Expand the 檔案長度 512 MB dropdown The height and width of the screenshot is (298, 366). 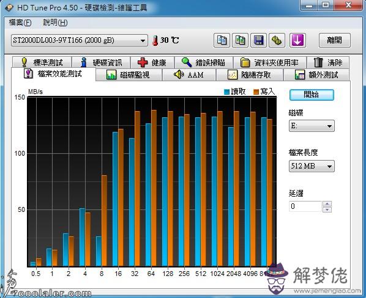(312, 166)
